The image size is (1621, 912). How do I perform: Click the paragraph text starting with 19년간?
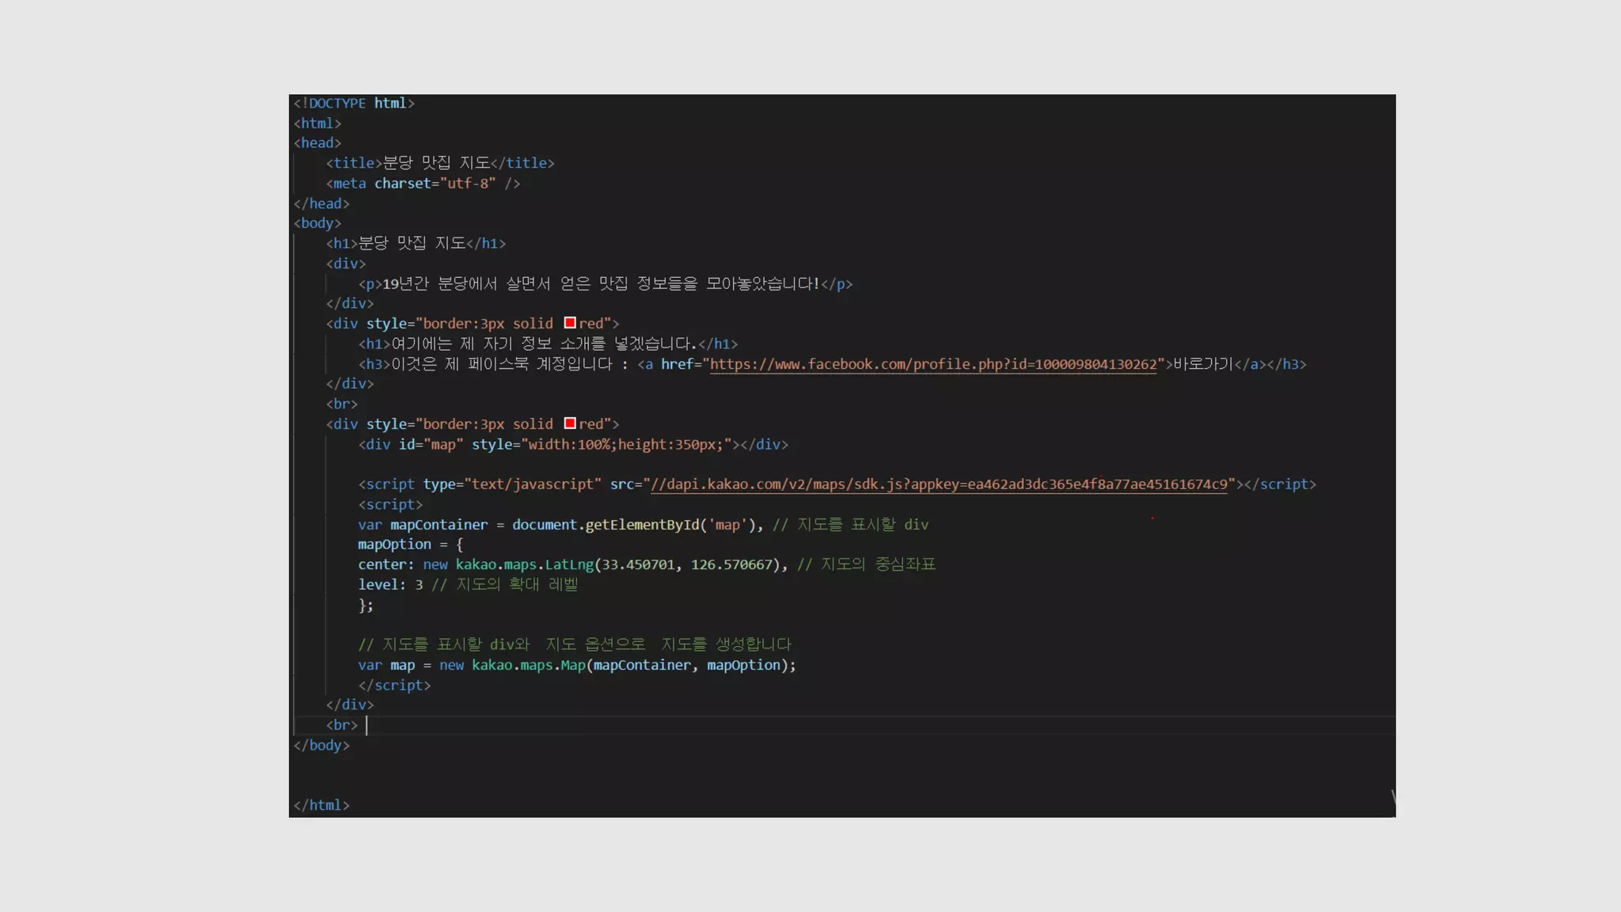point(600,283)
